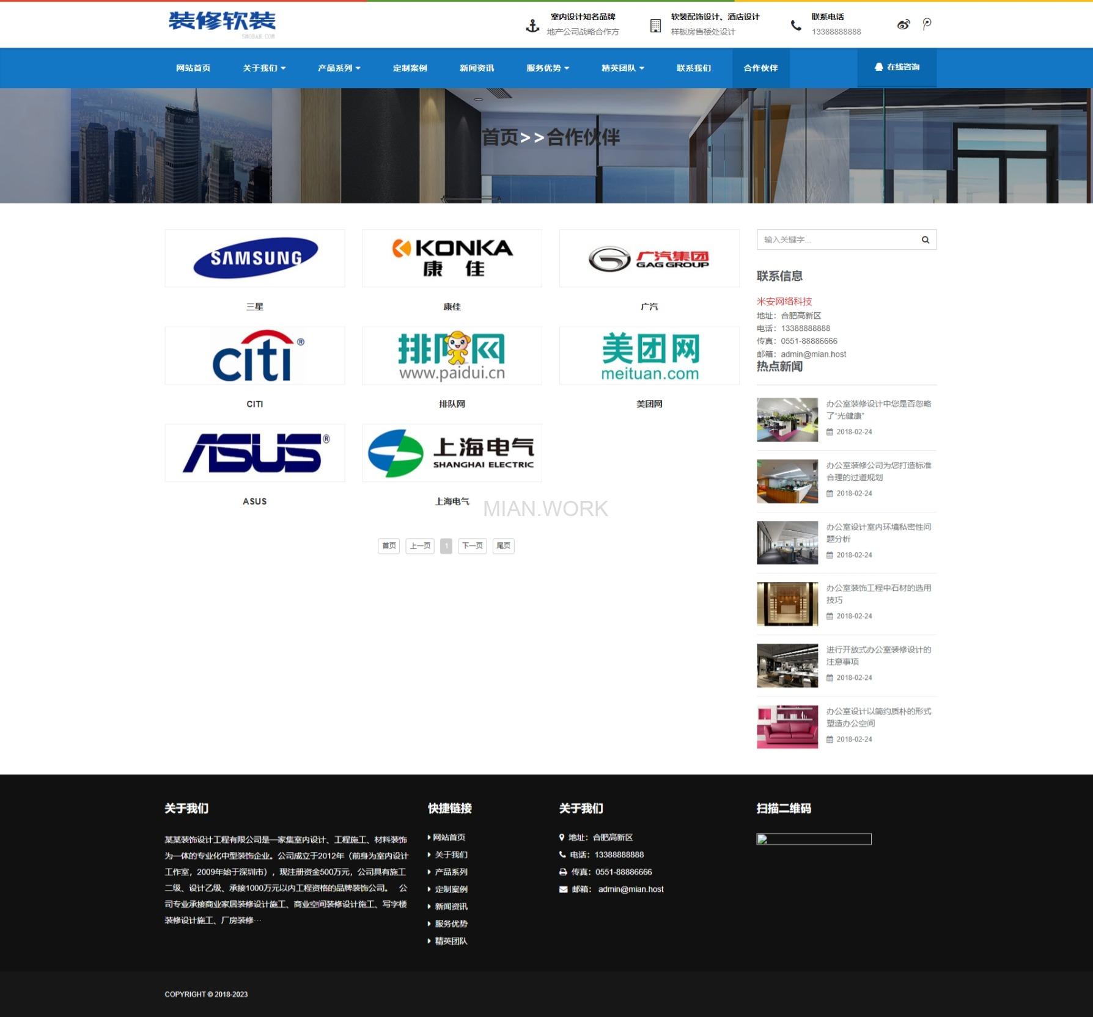
Task: Go to 网站首页 in navigation bar
Action: (x=193, y=68)
